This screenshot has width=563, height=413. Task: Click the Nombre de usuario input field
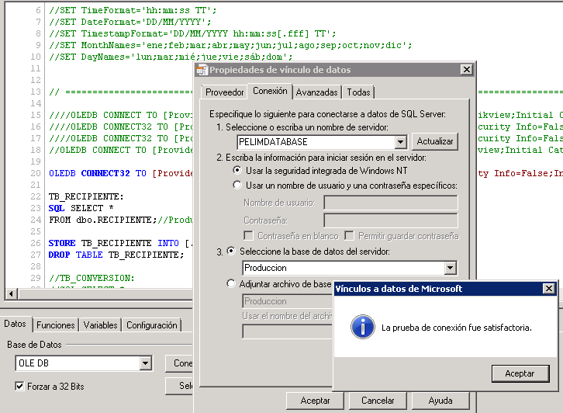pos(391,203)
